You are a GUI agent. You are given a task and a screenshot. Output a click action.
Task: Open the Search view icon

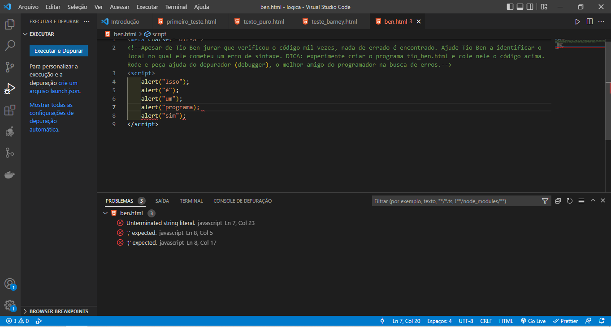tap(10, 46)
